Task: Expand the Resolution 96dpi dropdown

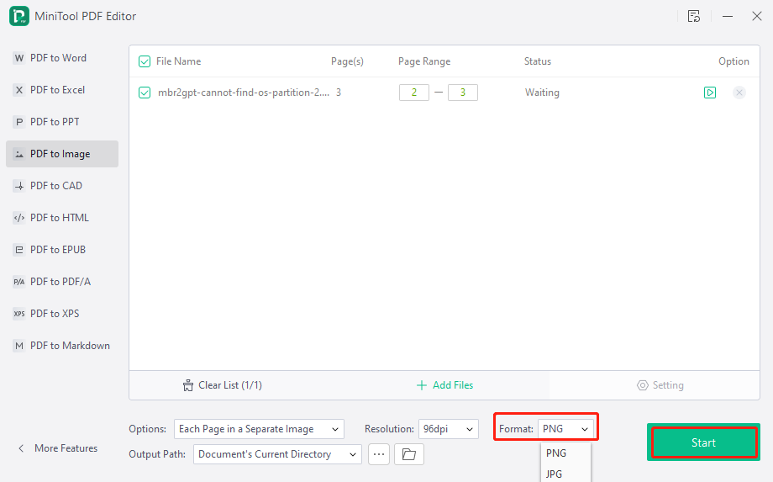Action: pos(449,429)
